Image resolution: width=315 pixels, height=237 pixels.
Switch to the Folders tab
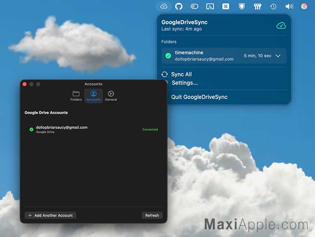click(x=76, y=96)
